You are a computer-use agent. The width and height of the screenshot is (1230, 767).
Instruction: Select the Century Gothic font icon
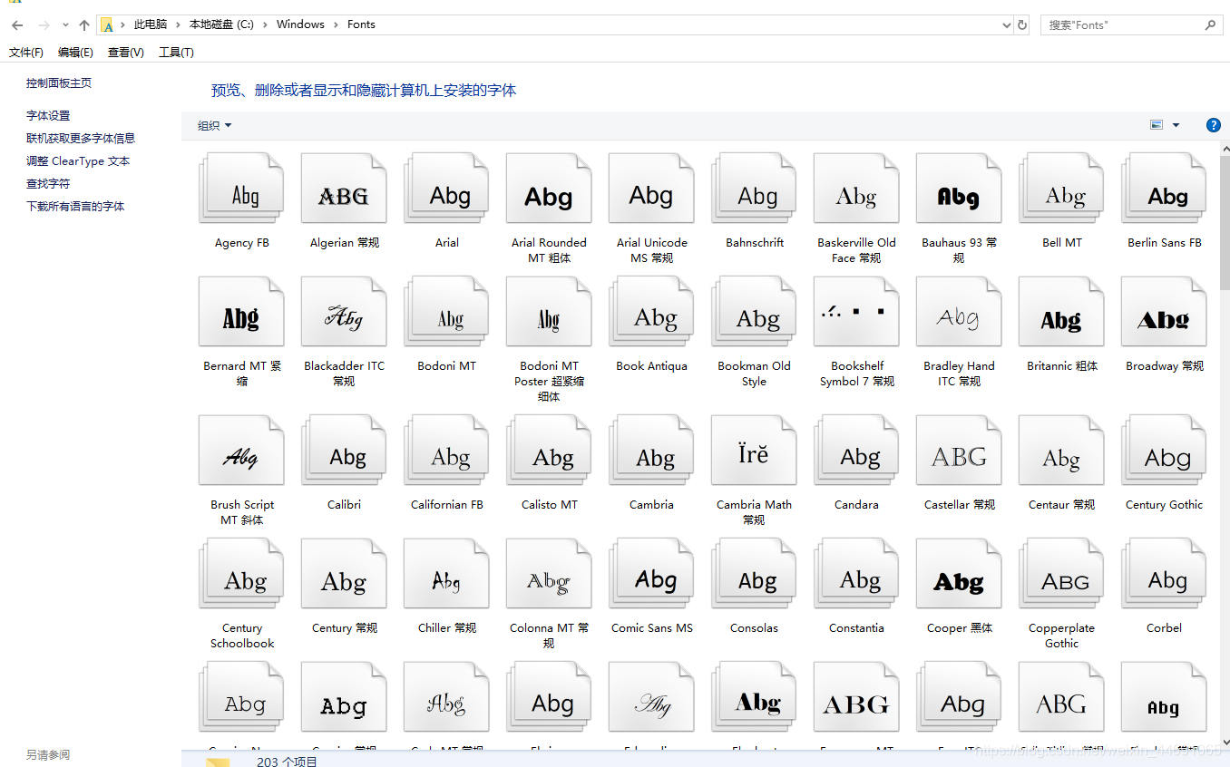pos(1164,451)
